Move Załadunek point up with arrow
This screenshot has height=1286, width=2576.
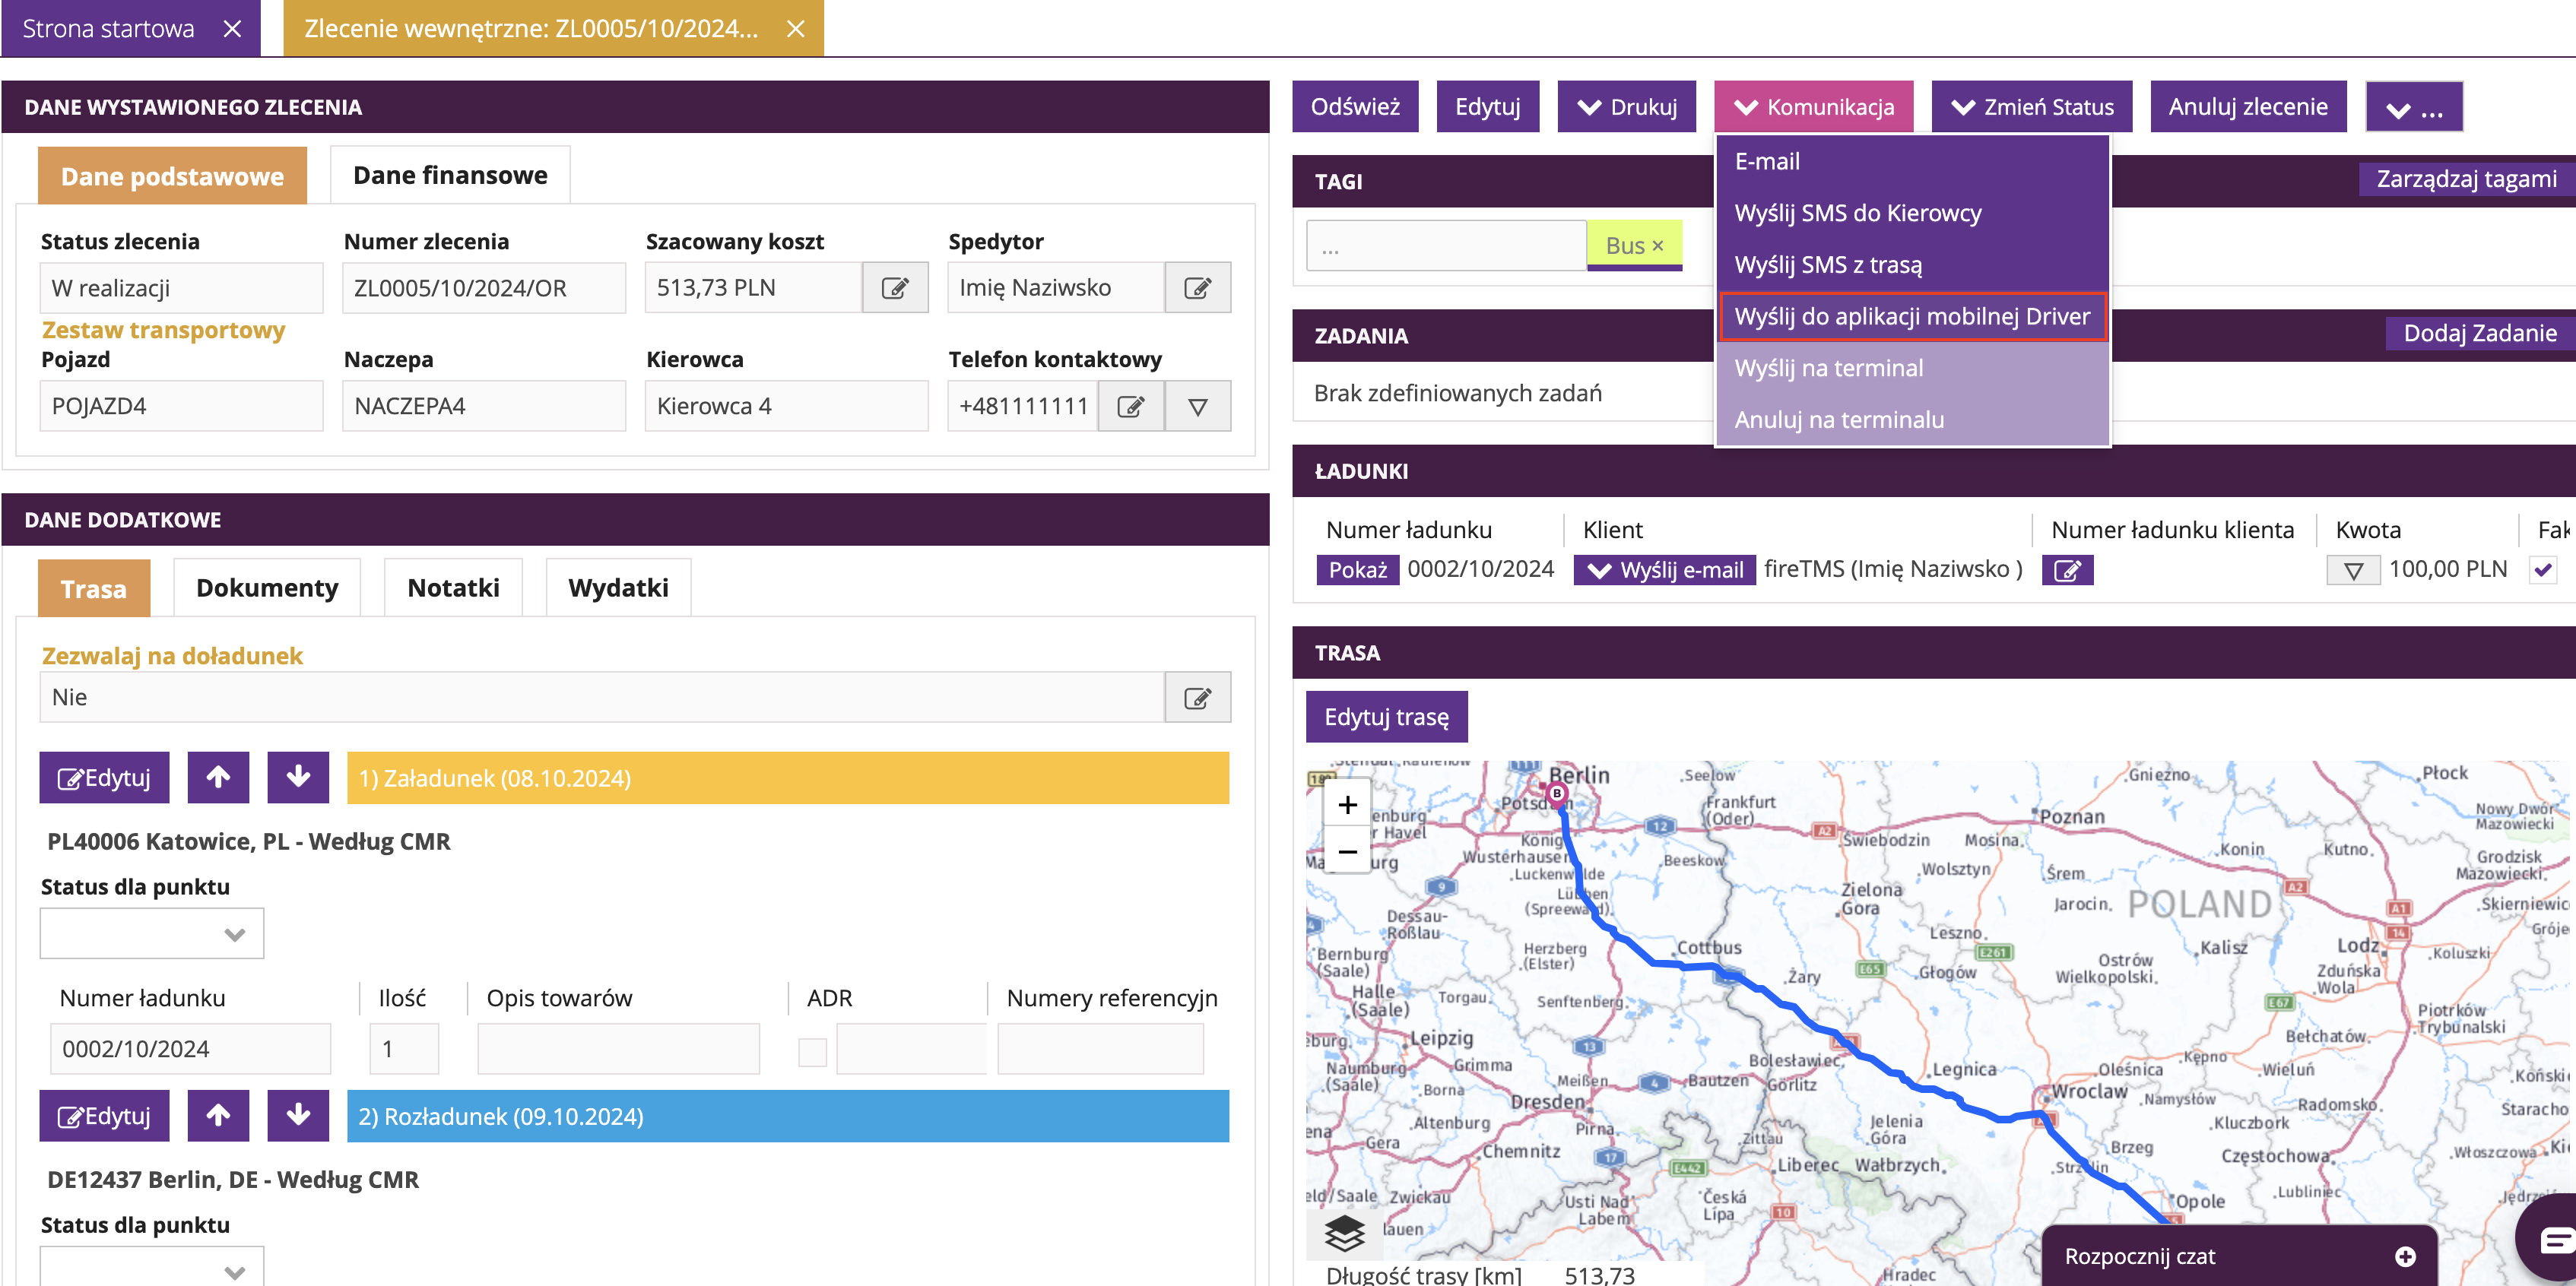(218, 777)
